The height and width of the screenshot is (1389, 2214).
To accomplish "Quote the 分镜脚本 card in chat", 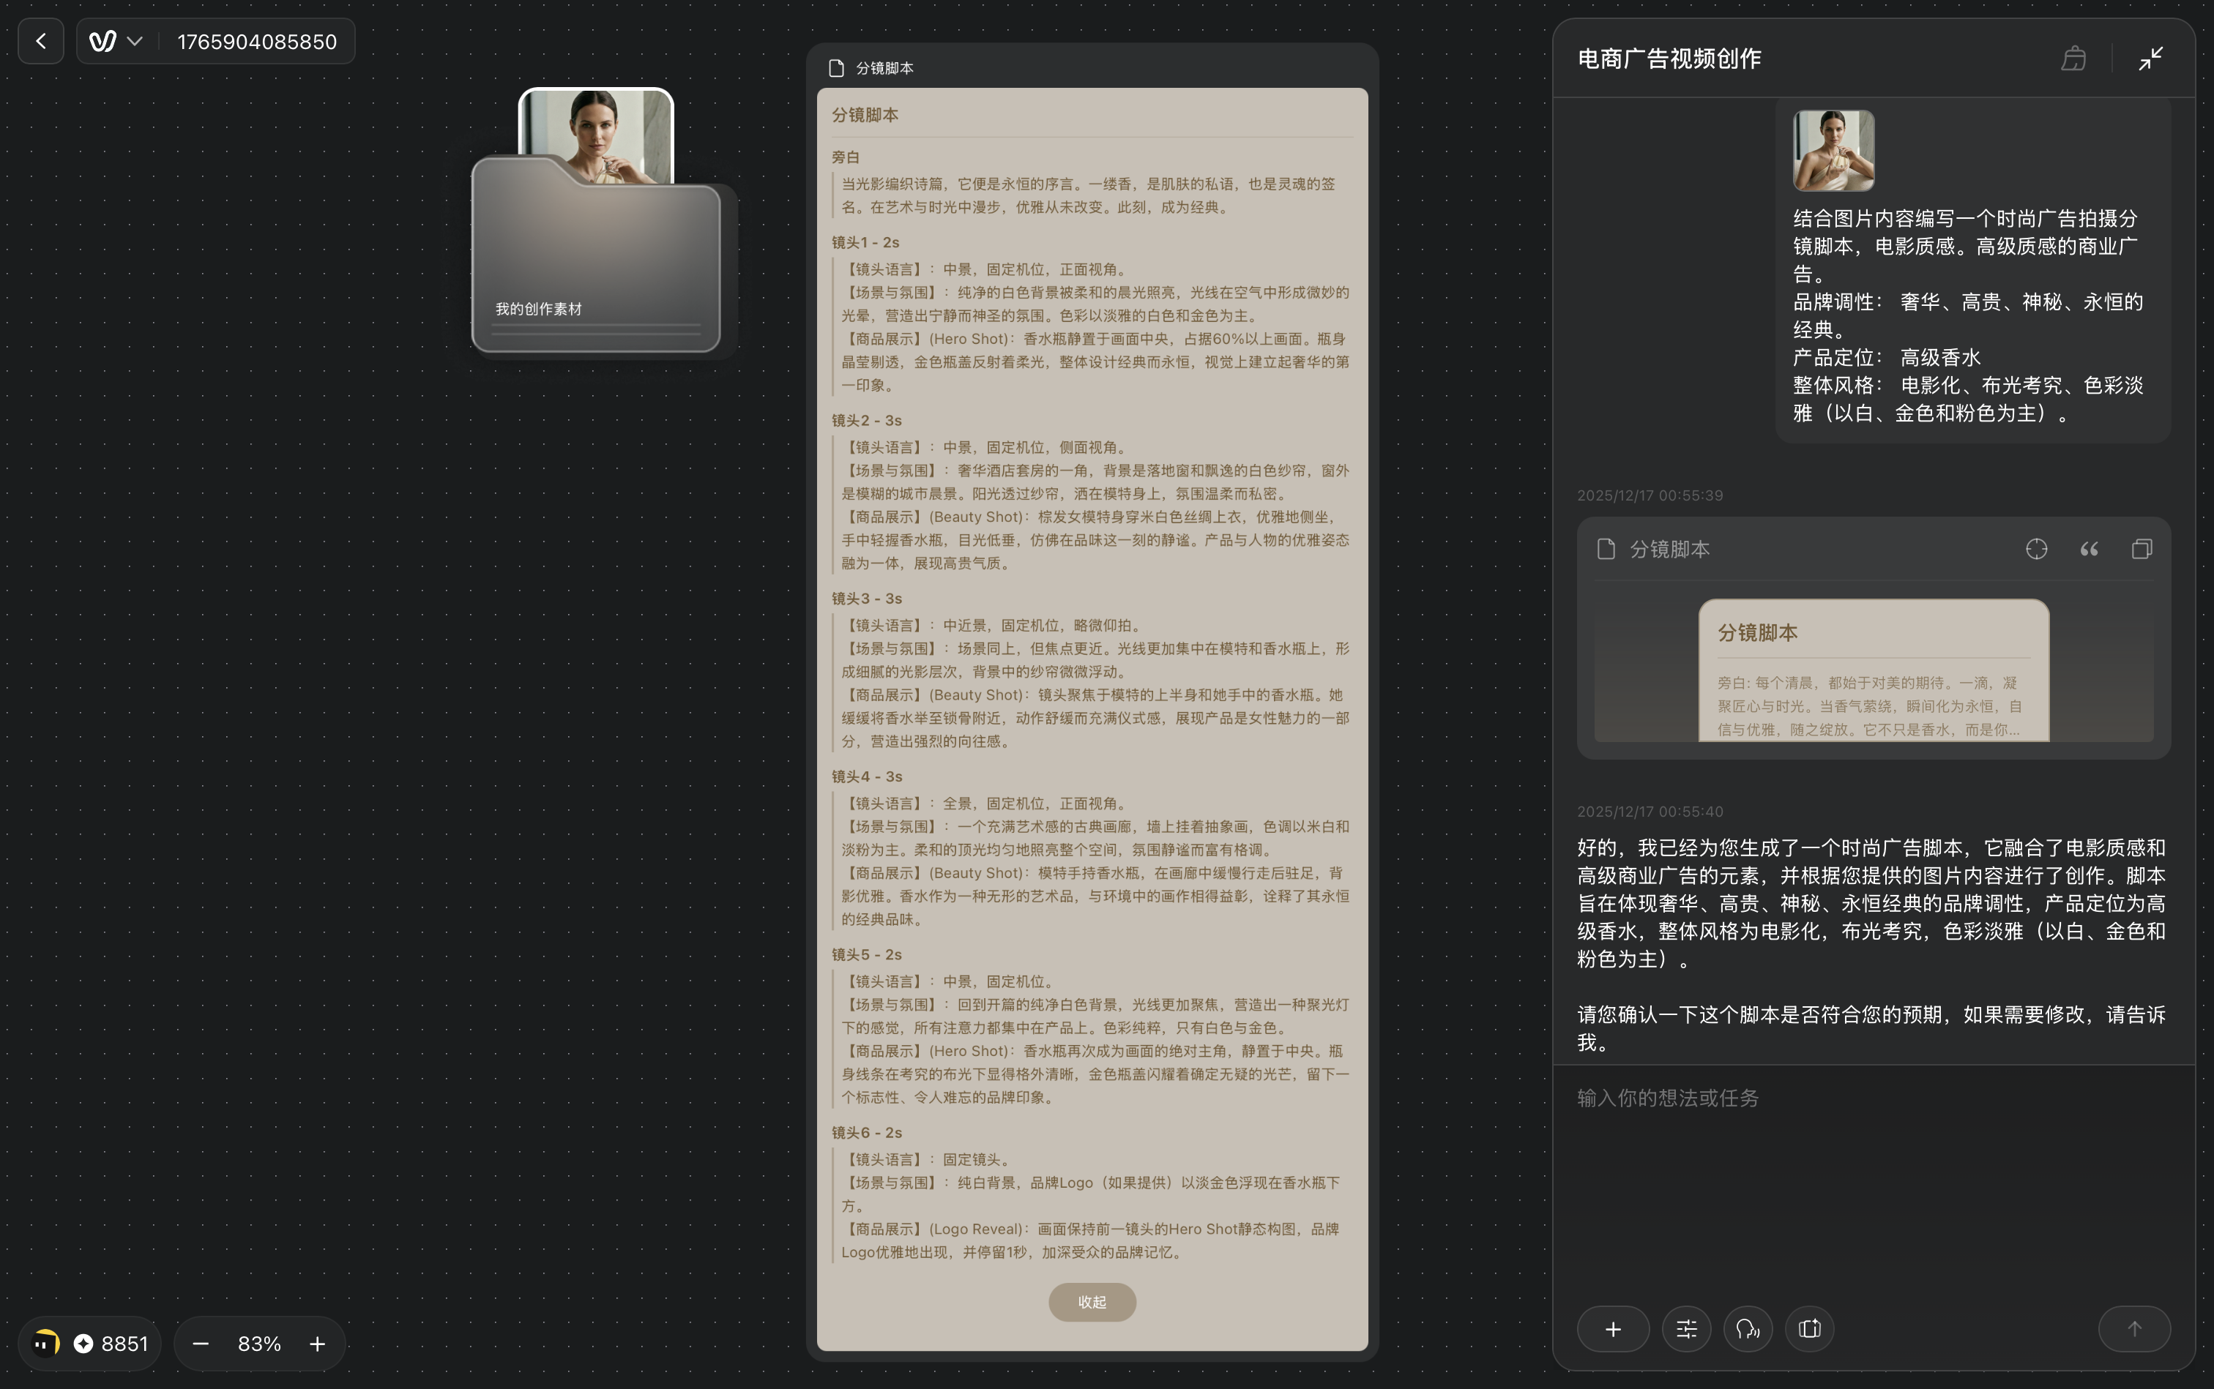I will coord(2089,550).
